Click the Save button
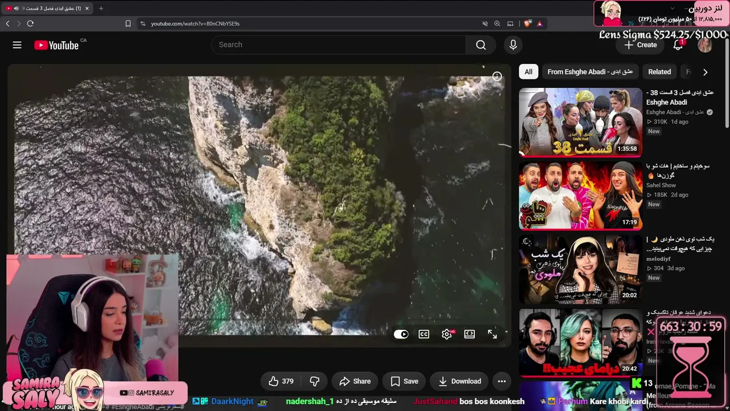 404,381
